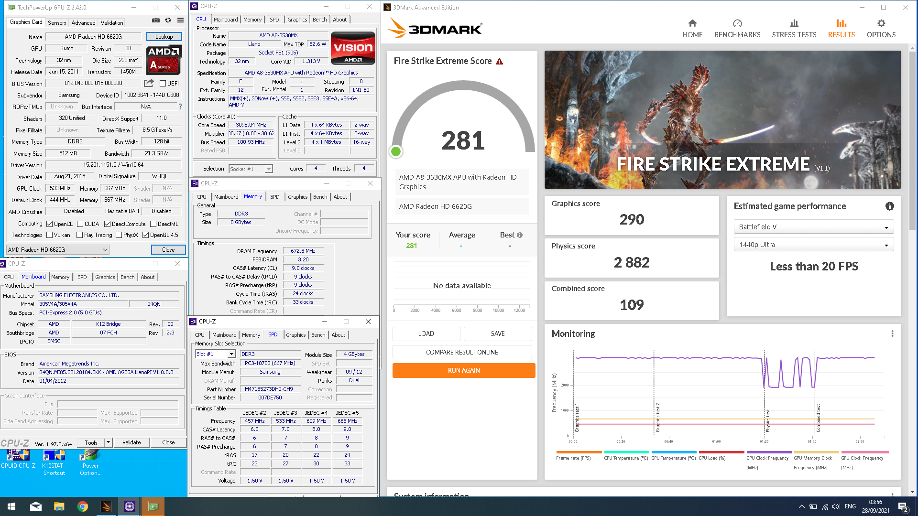Screen dimensions: 918x516
Task: Click the GPU-Z Lookup button
Action: point(164,37)
